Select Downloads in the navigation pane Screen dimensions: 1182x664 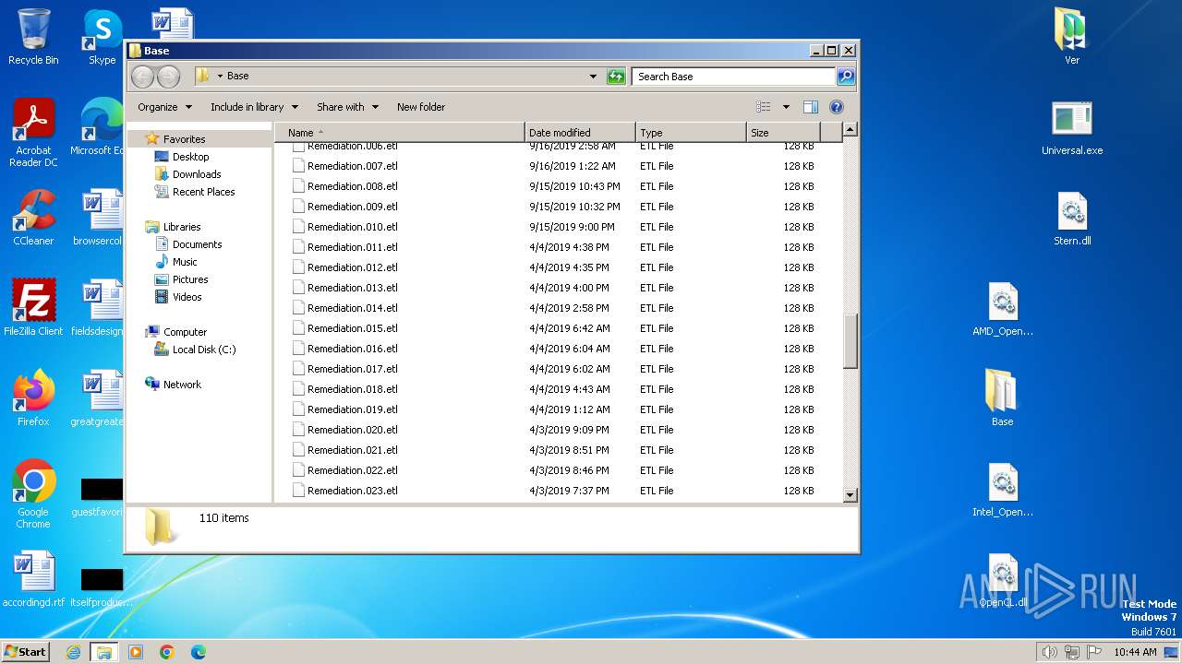point(196,174)
